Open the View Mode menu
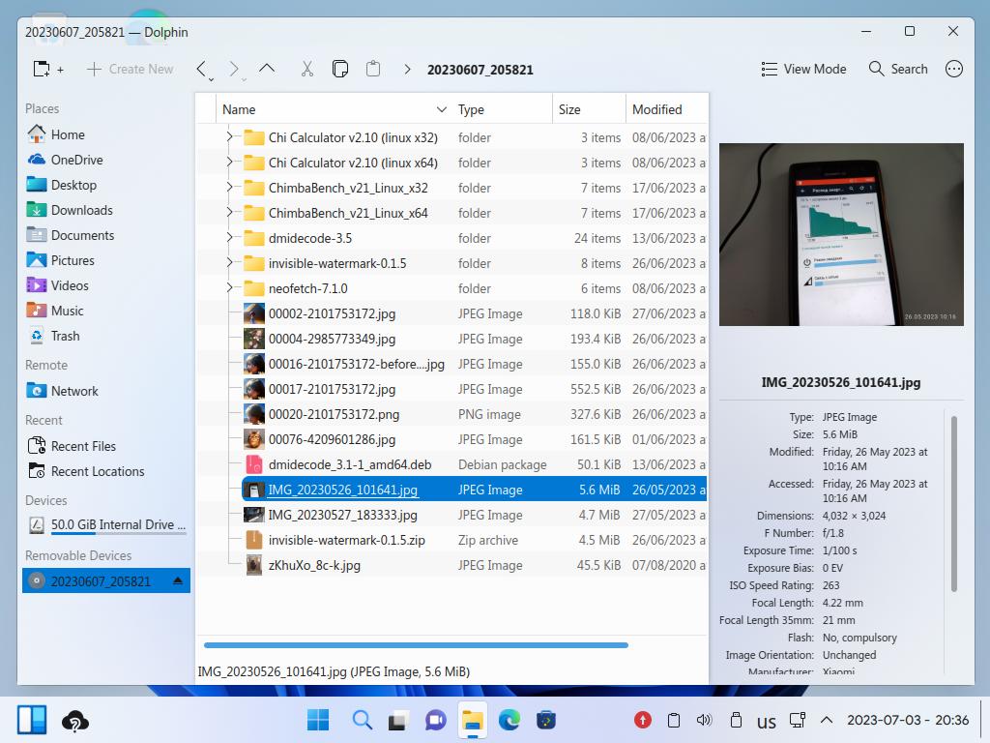The height and width of the screenshot is (743, 990). click(x=803, y=69)
